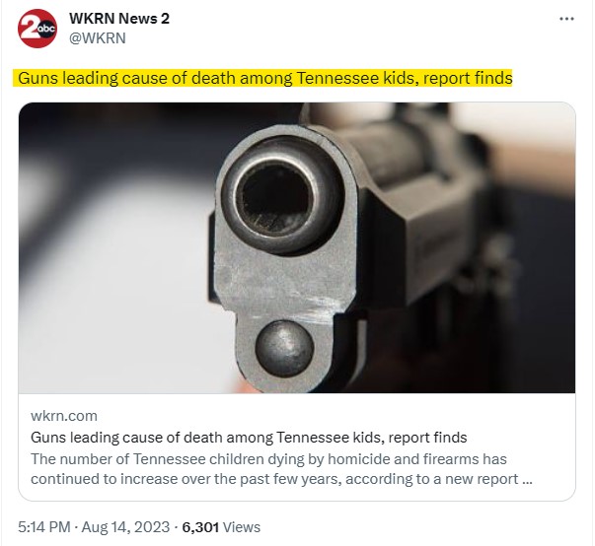This screenshot has width=595, height=546.
Task: Click the Views label
Action: (x=242, y=527)
